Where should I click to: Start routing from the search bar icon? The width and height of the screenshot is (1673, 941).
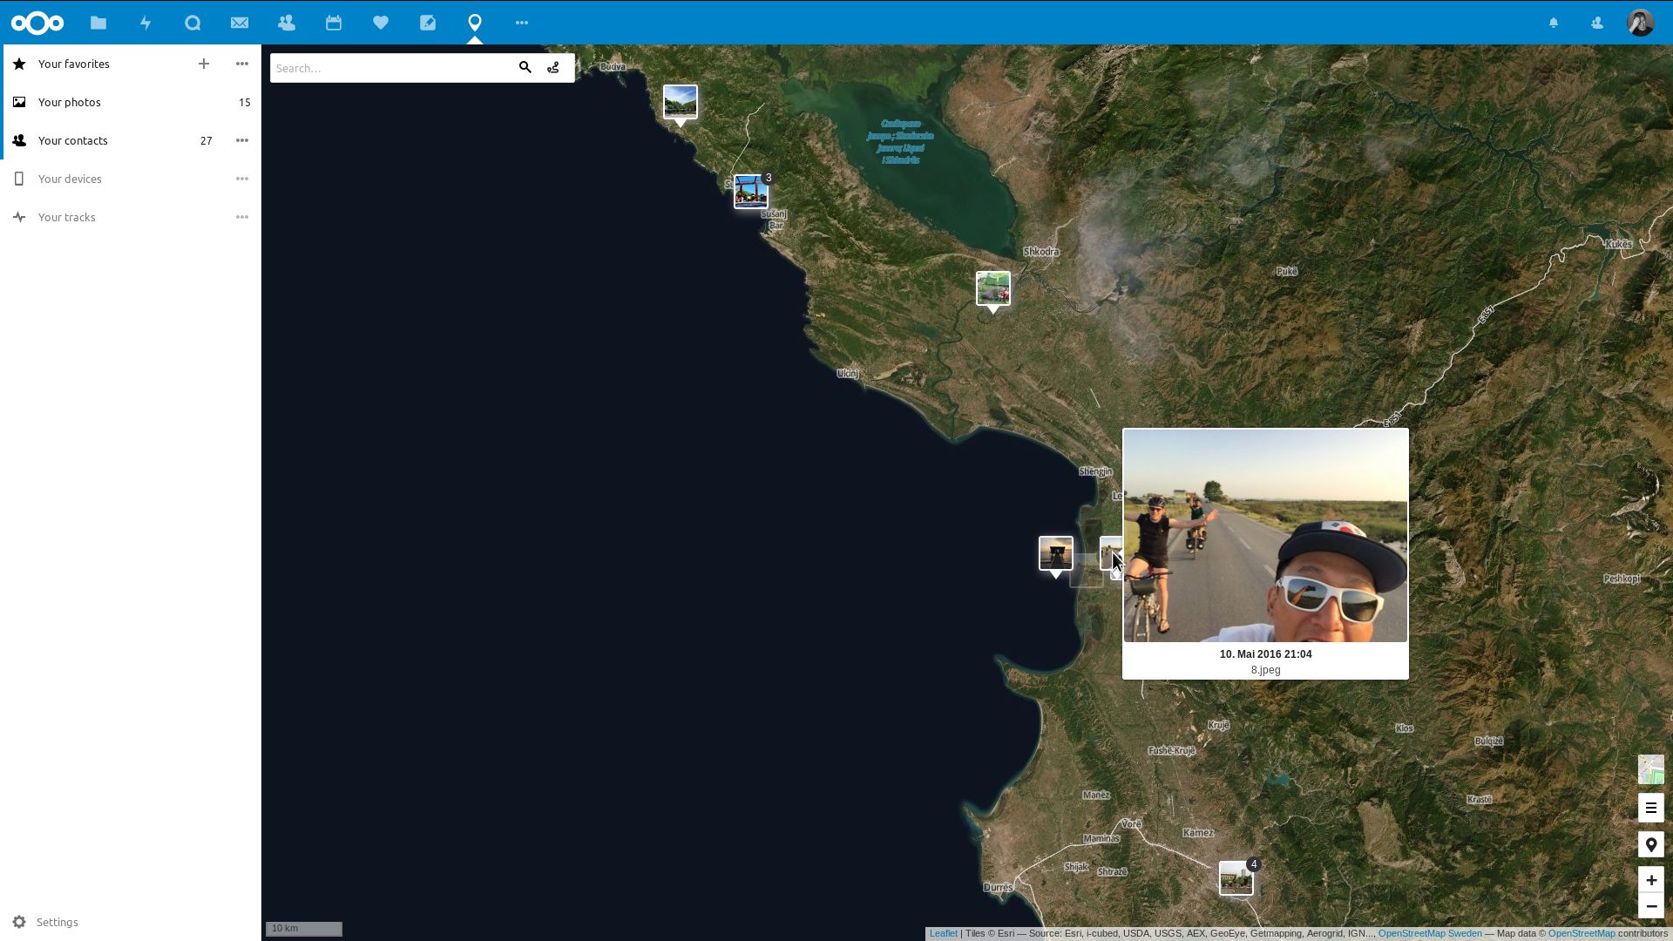(553, 67)
